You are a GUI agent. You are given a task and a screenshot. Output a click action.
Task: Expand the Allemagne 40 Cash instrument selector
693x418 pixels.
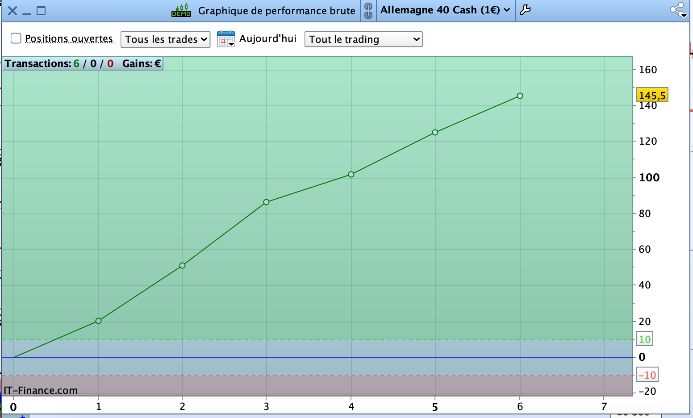pyautogui.click(x=445, y=10)
